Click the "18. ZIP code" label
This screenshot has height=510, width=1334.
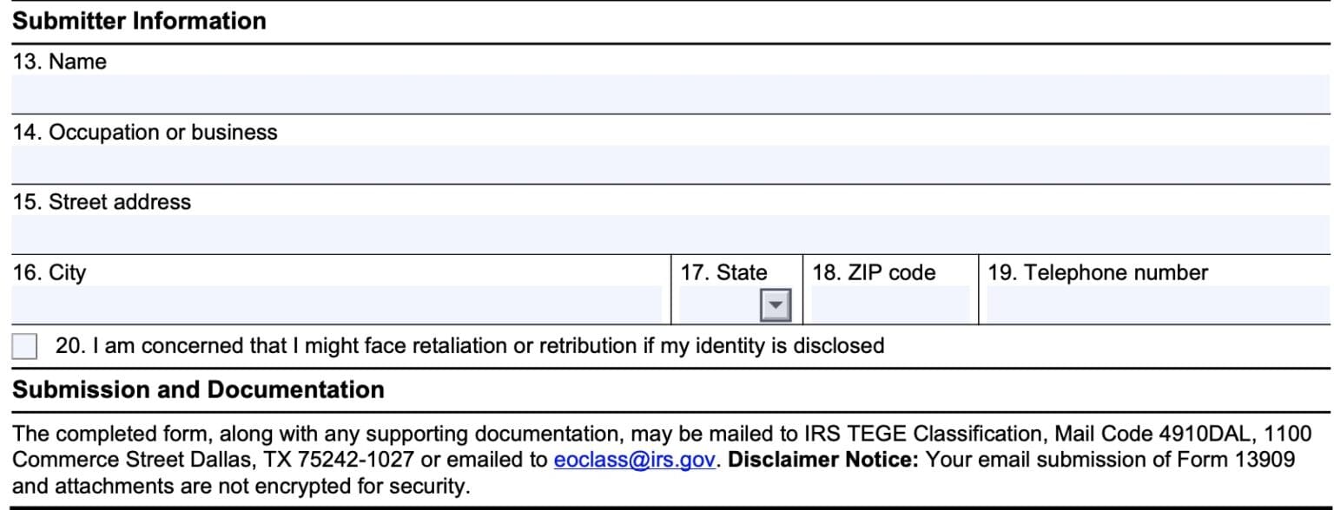[x=874, y=272]
